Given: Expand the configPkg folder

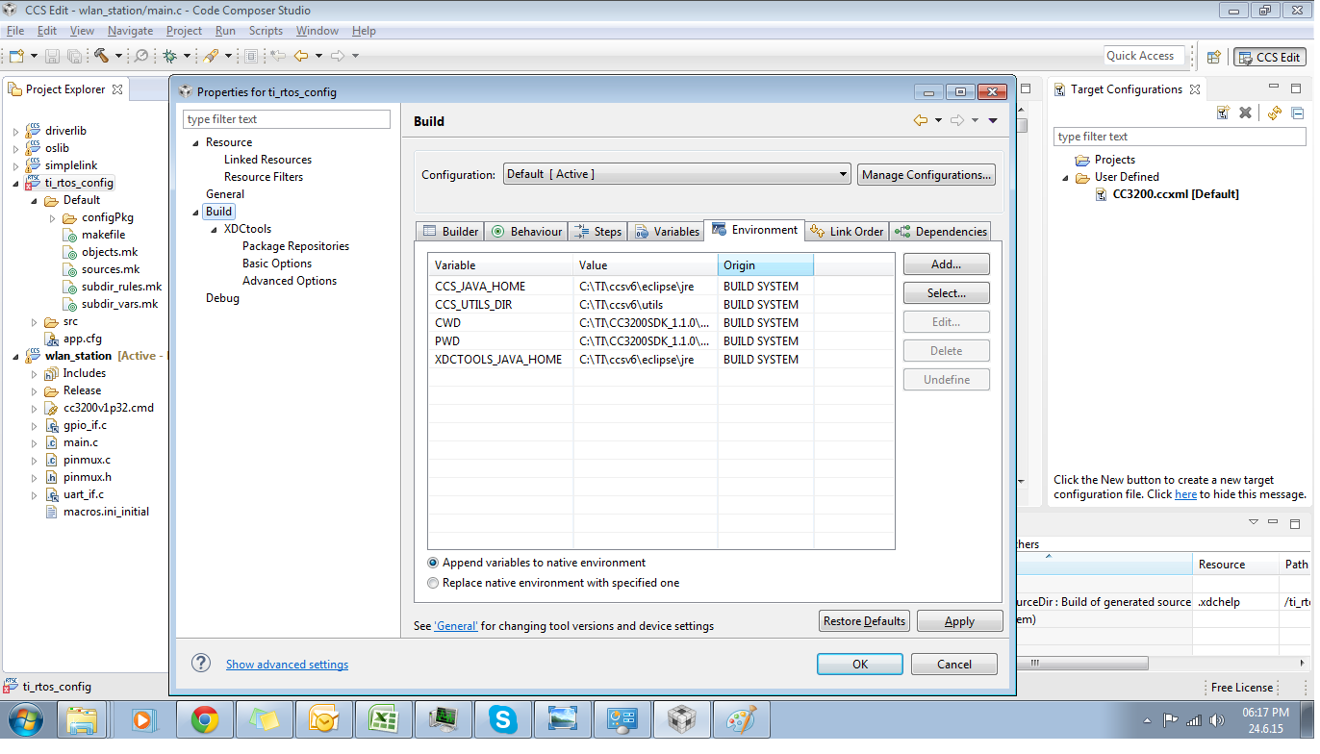Looking at the screenshot, I should coord(53,217).
